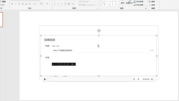
Task: Click the video's bottom-right corner handle
Action: point(157,76)
